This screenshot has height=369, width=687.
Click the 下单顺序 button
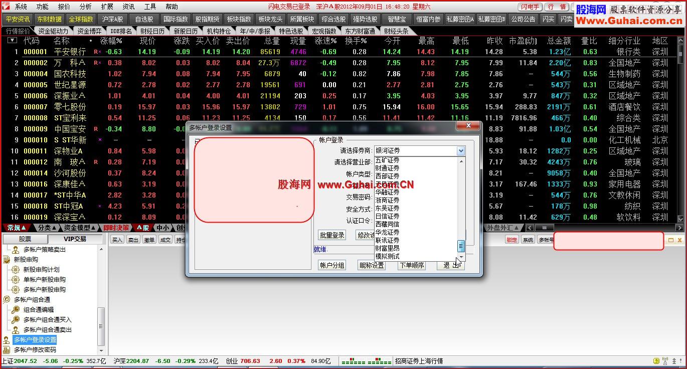(x=412, y=265)
